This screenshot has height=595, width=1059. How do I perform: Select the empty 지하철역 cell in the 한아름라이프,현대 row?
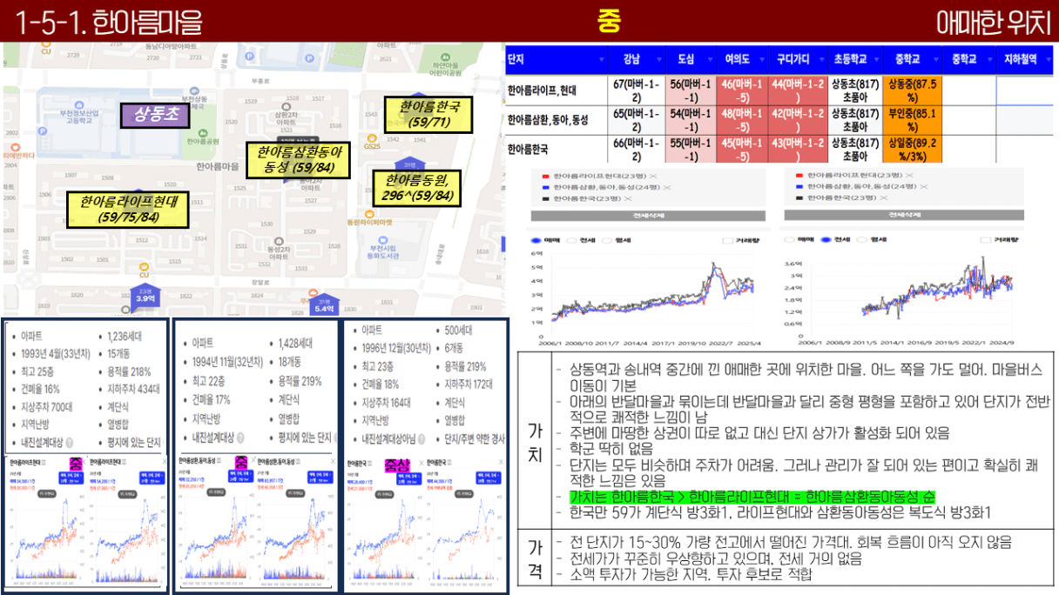pyautogui.click(x=1024, y=90)
